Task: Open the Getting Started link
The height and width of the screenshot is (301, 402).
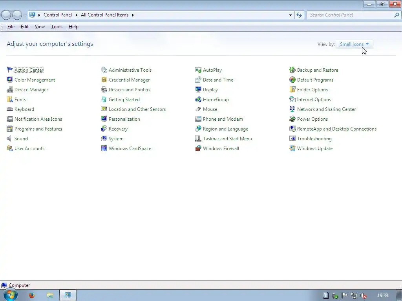Action: (x=124, y=99)
